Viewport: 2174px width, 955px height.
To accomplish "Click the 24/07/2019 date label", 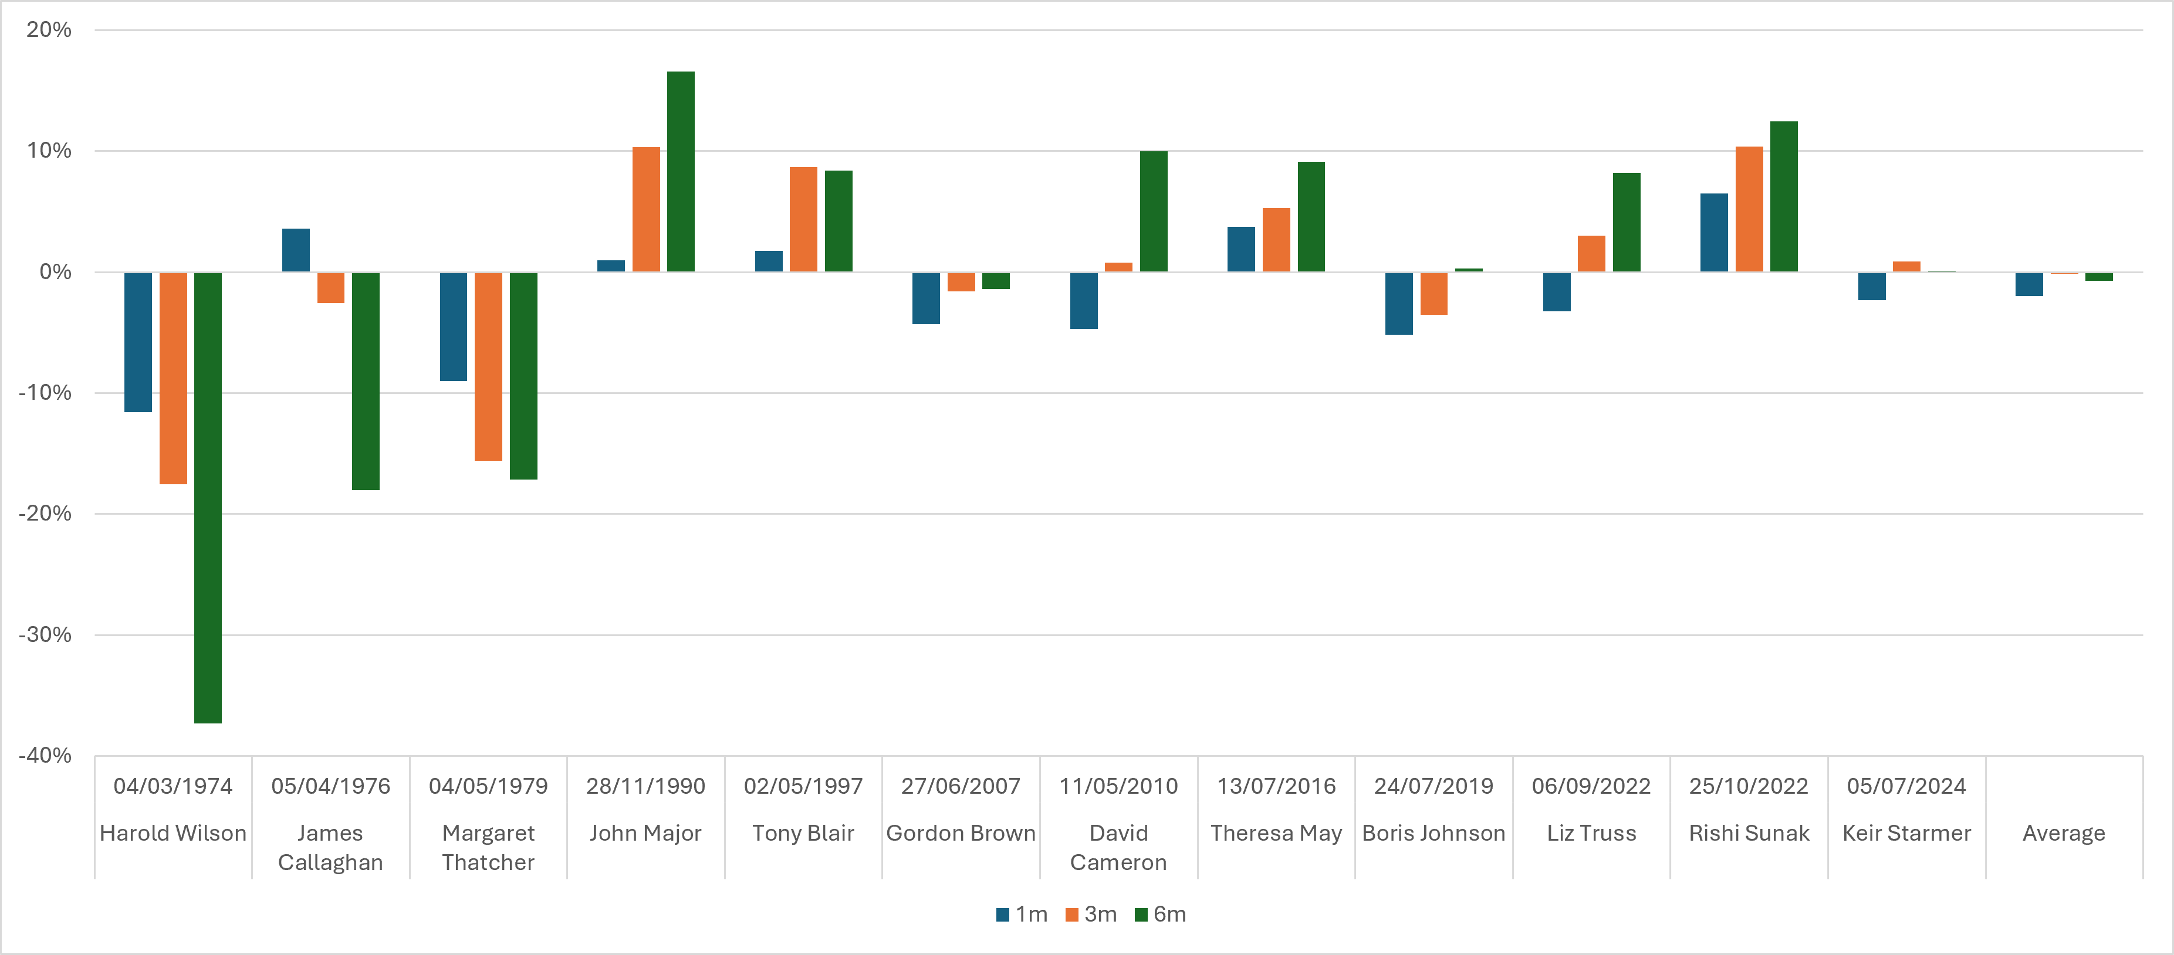I will click(1433, 786).
